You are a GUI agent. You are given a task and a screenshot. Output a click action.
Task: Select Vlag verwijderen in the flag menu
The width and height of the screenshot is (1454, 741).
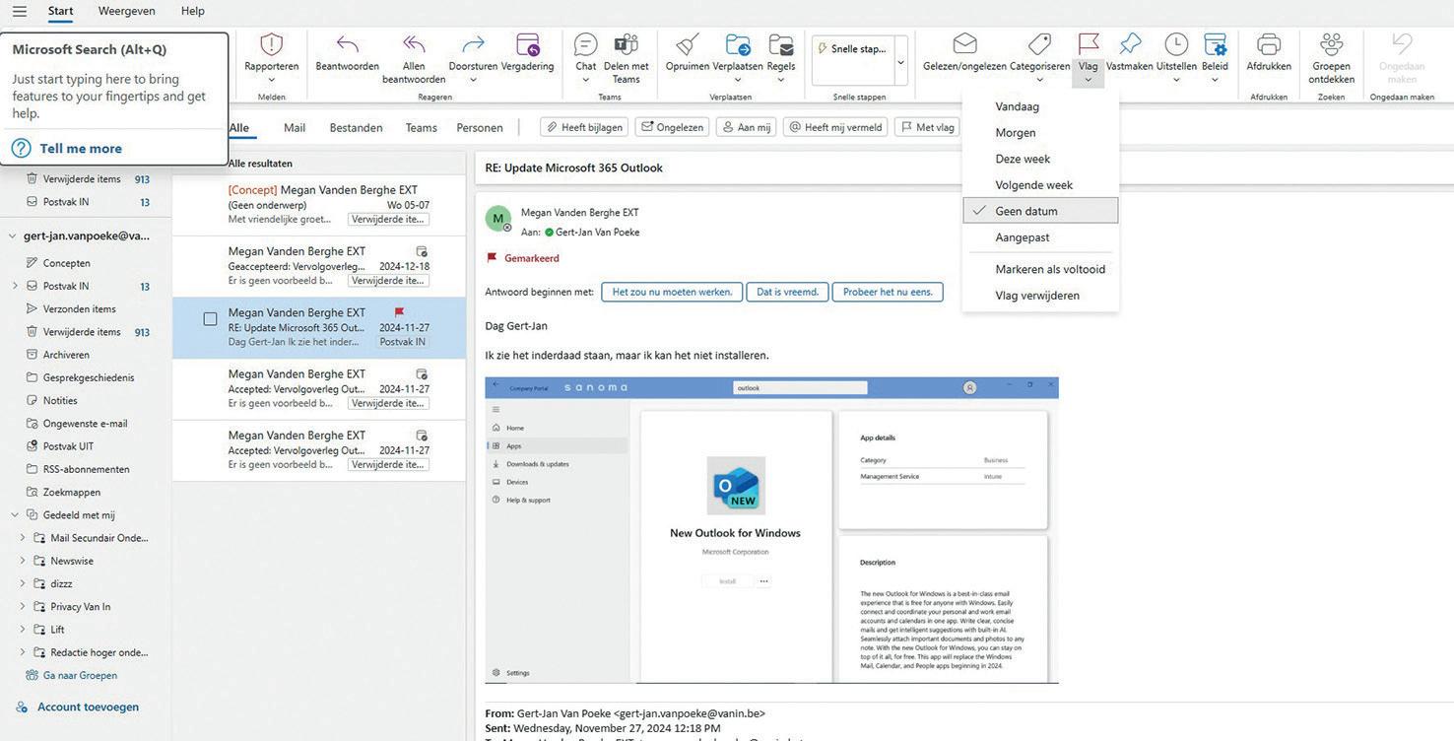1040,296
